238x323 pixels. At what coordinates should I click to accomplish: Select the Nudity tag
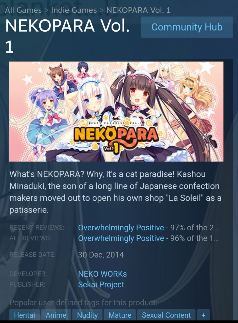[x=87, y=315]
